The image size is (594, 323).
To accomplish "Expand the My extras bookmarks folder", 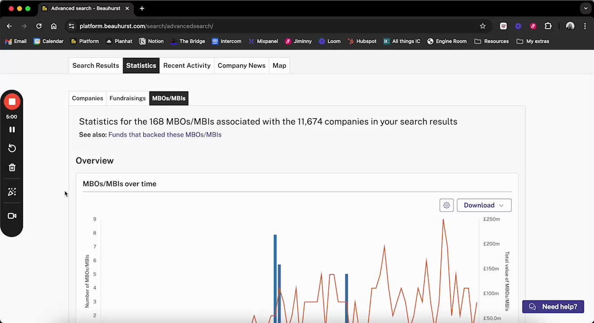I will pyautogui.click(x=533, y=41).
